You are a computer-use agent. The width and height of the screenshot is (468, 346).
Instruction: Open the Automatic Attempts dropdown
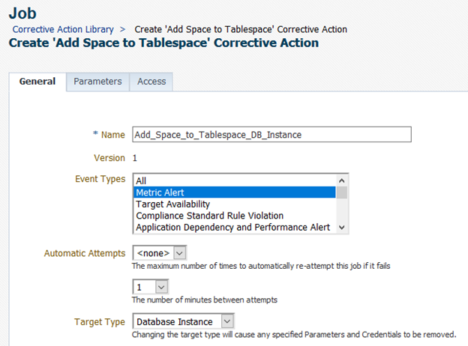pyautogui.click(x=158, y=253)
